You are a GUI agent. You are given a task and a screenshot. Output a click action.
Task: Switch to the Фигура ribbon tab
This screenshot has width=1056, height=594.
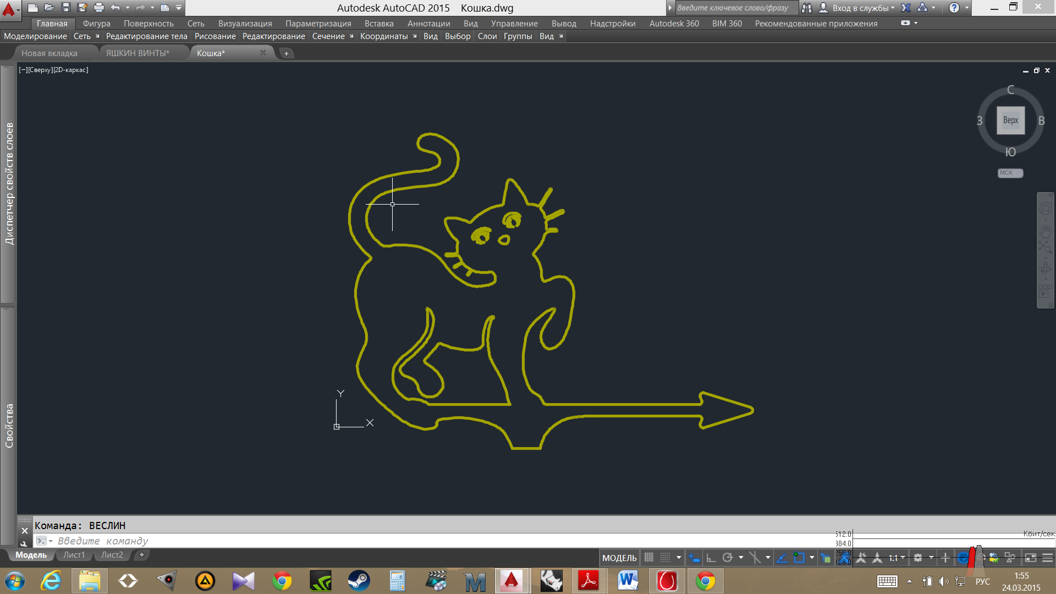96,23
